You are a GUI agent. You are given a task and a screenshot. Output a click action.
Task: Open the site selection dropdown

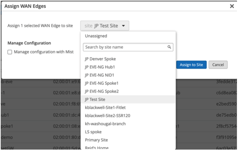105,26
